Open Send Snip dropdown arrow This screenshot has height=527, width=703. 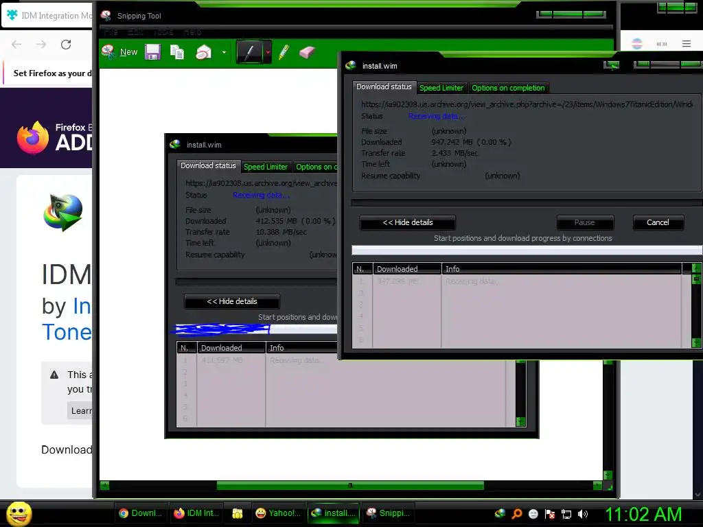[x=224, y=52]
